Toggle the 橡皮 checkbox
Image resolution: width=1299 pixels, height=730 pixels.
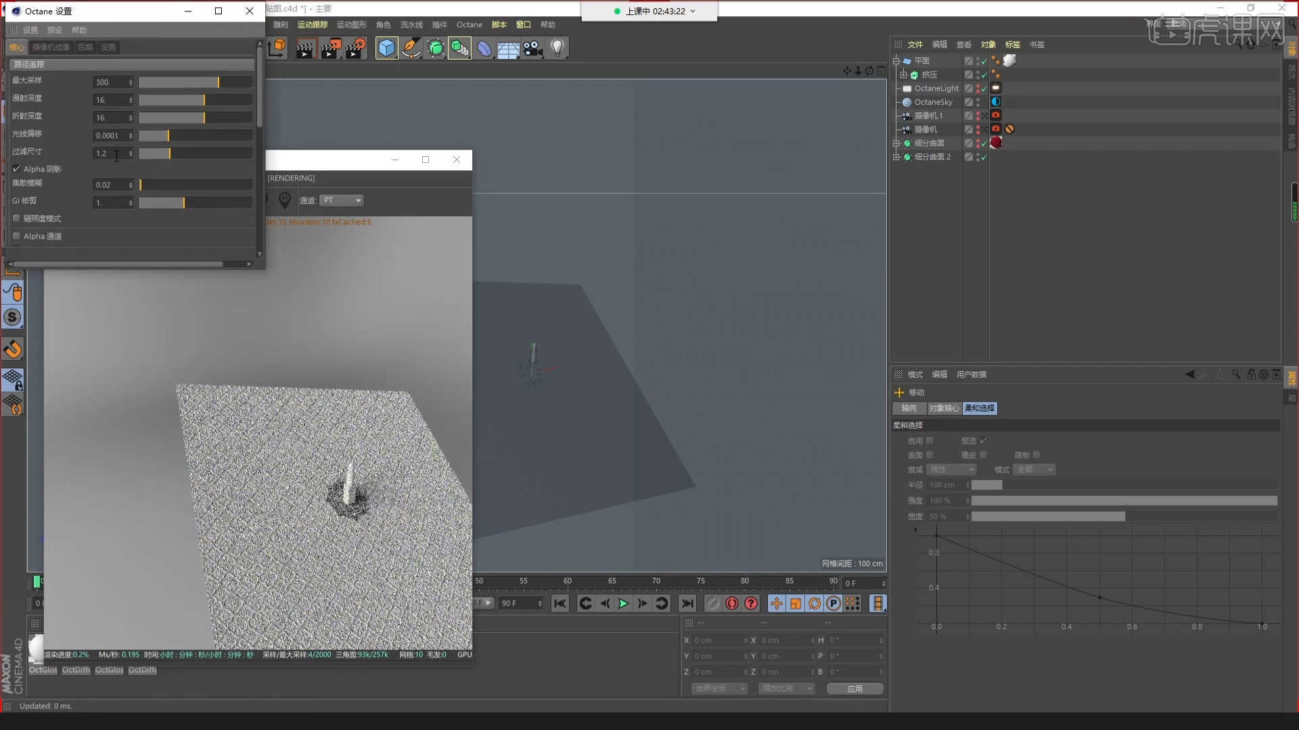(983, 455)
